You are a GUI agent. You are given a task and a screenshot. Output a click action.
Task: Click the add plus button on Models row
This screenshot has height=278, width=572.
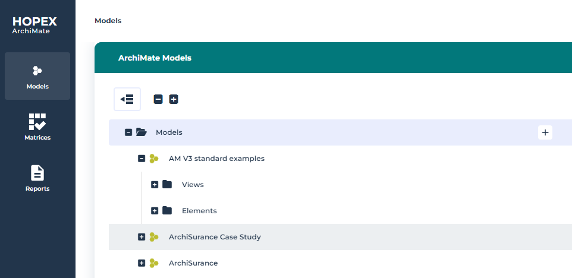click(545, 132)
